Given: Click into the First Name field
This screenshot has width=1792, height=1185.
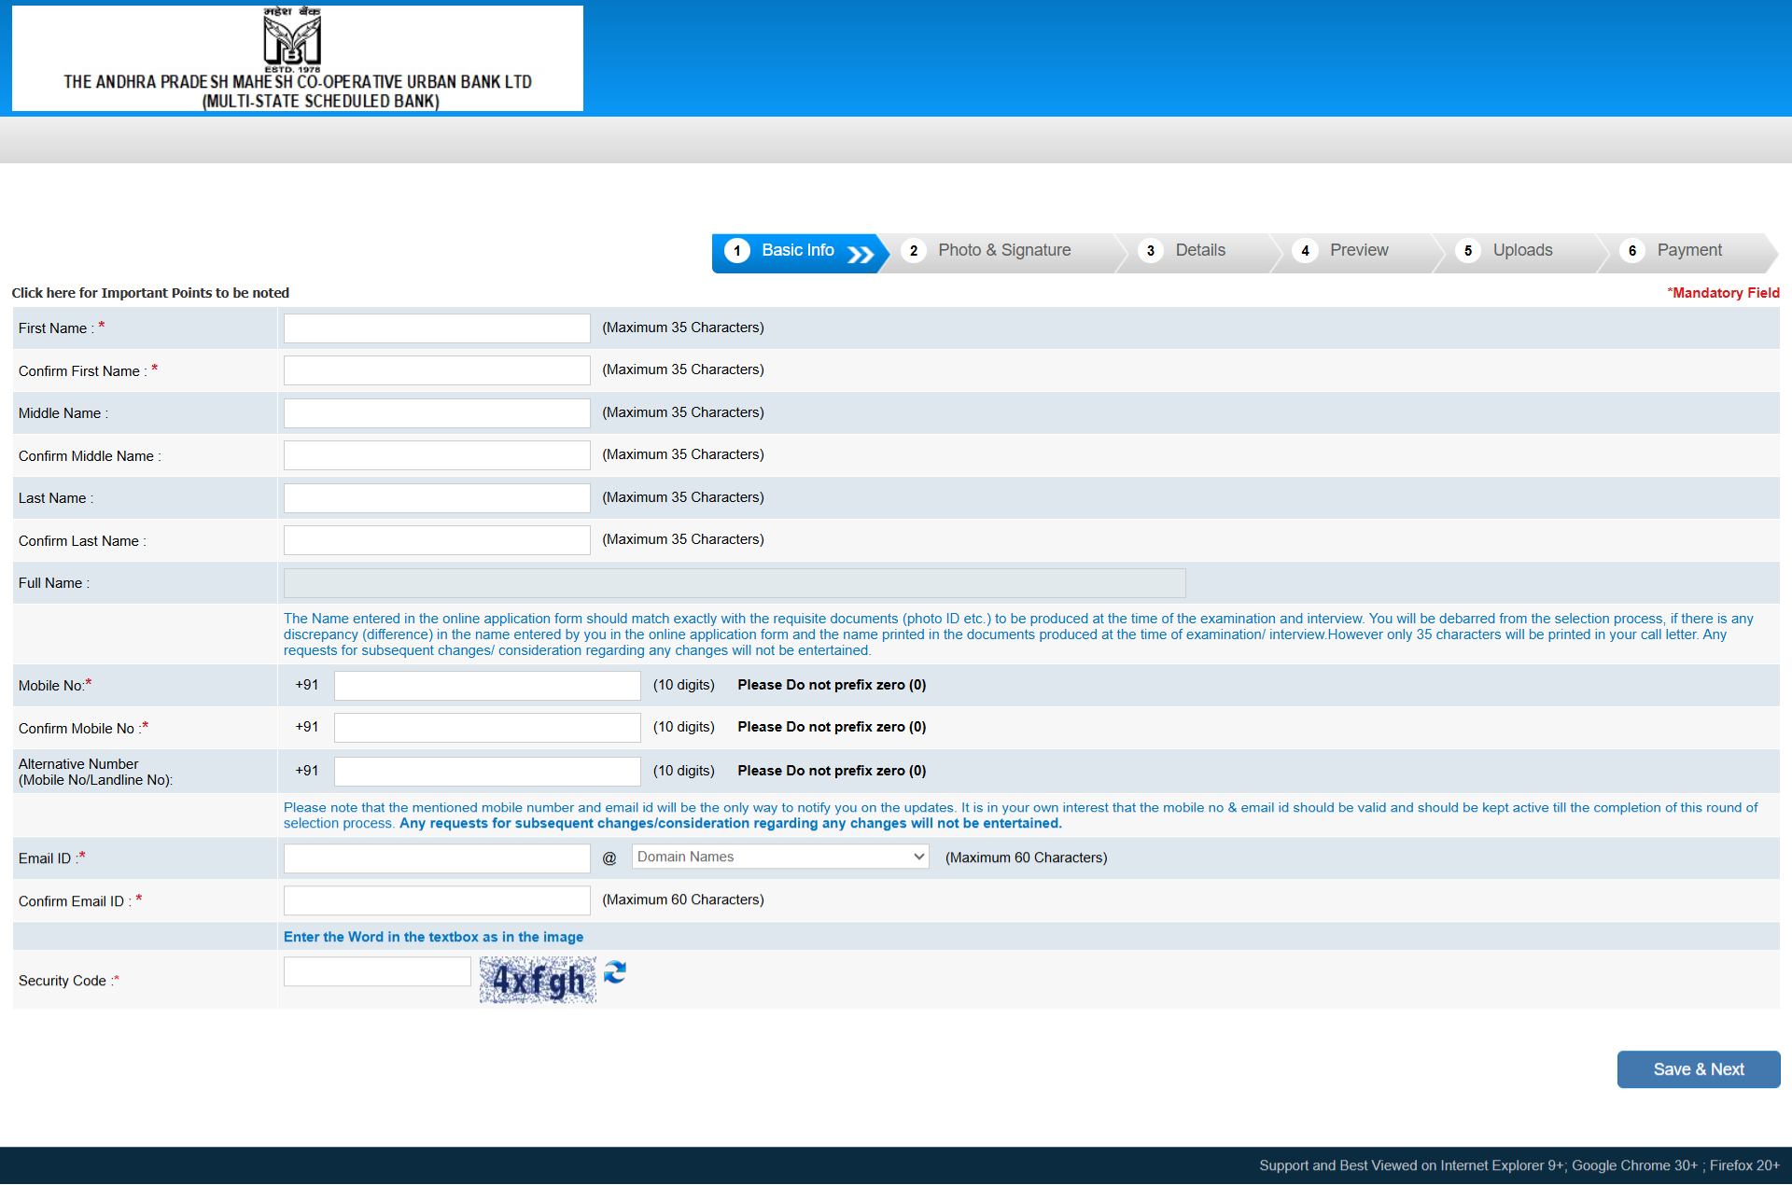Looking at the screenshot, I should (x=437, y=328).
